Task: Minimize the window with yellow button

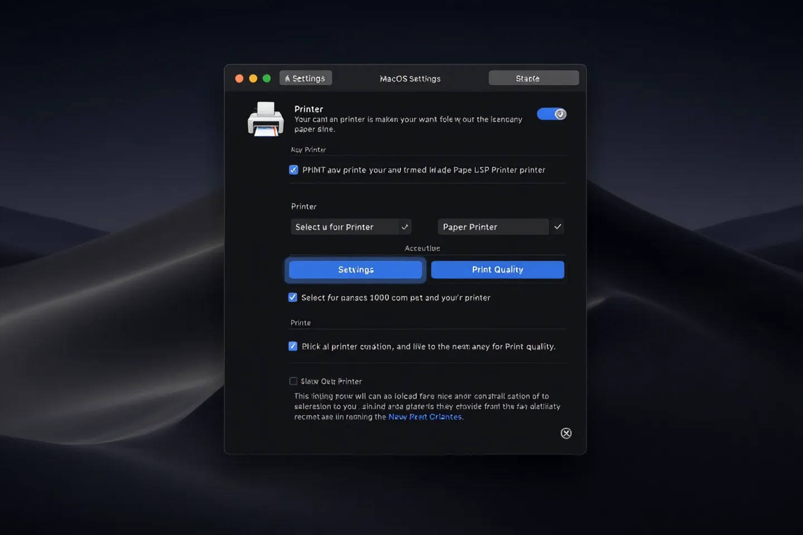Action: (x=253, y=79)
